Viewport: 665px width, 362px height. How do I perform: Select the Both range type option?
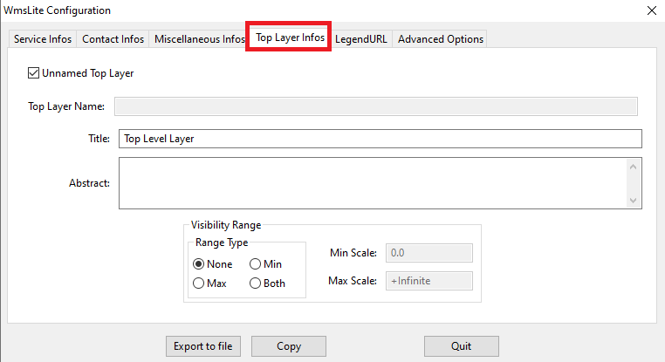tap(255, 283)
